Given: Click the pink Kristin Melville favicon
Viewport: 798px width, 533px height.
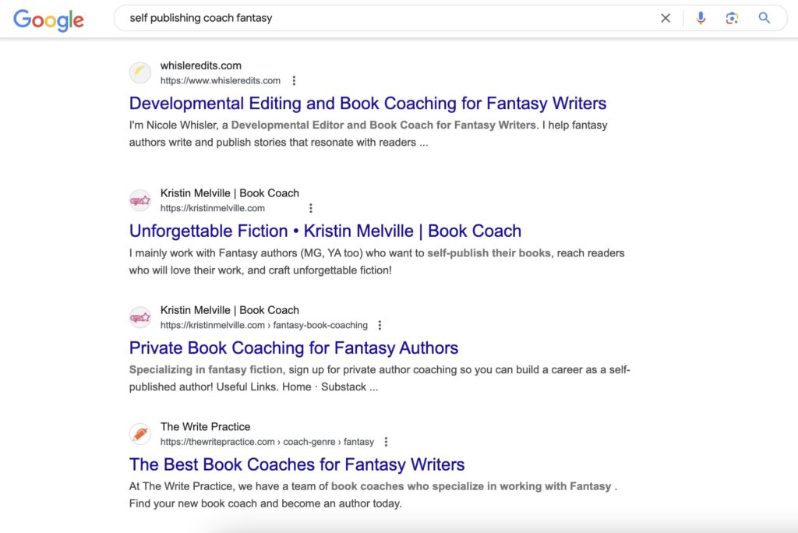Looking at the screenshot, I should [139, 200].
